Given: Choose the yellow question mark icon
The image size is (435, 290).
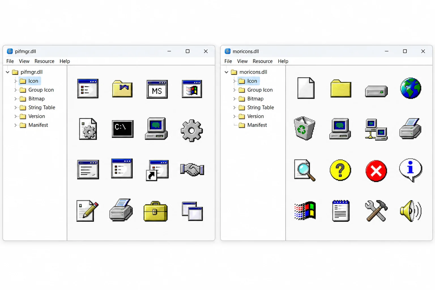Looking at the screenshot, I should click(340, 170).
